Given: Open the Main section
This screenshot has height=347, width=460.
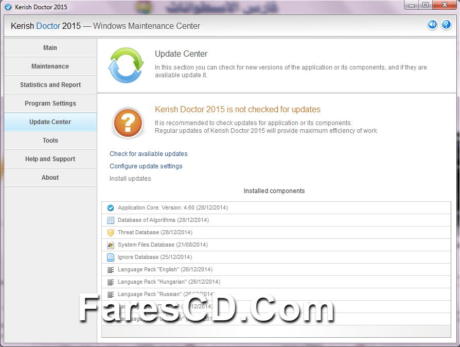Looking at the screenshot, I should point(50,47).
